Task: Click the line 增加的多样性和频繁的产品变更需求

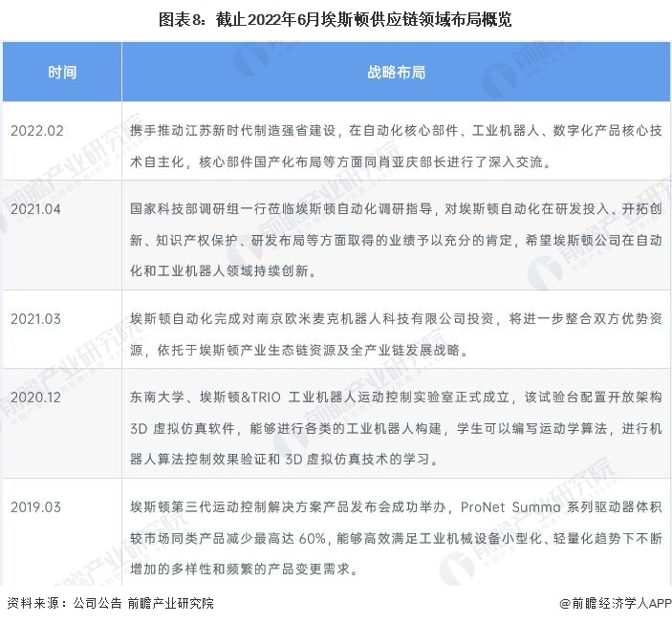Action: coord(244,569)
